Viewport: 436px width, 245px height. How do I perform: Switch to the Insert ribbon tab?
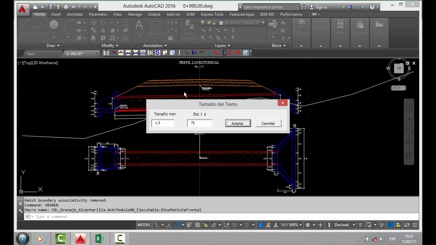56,14
